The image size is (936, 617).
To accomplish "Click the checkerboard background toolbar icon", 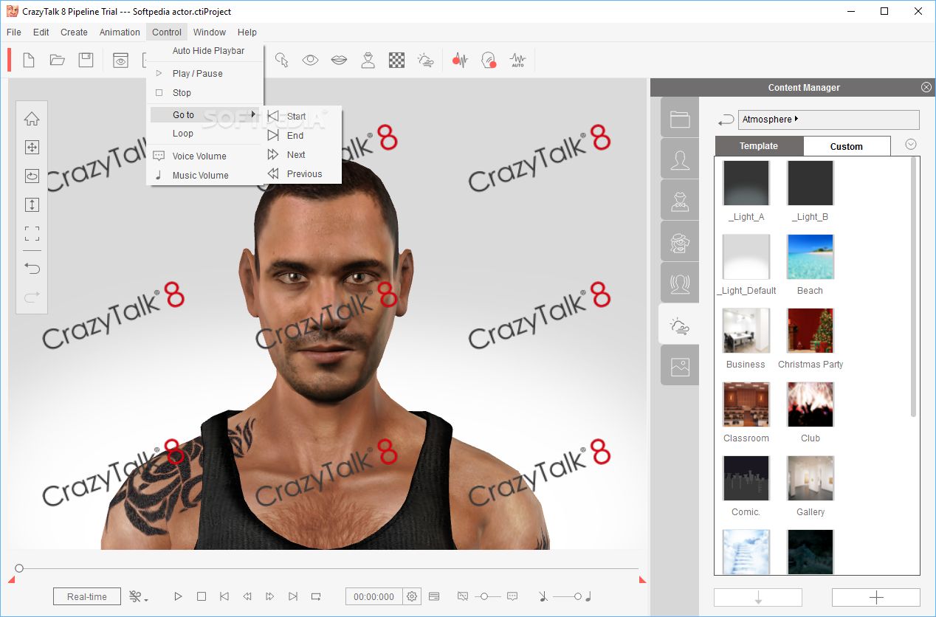I will pos(396,61).
